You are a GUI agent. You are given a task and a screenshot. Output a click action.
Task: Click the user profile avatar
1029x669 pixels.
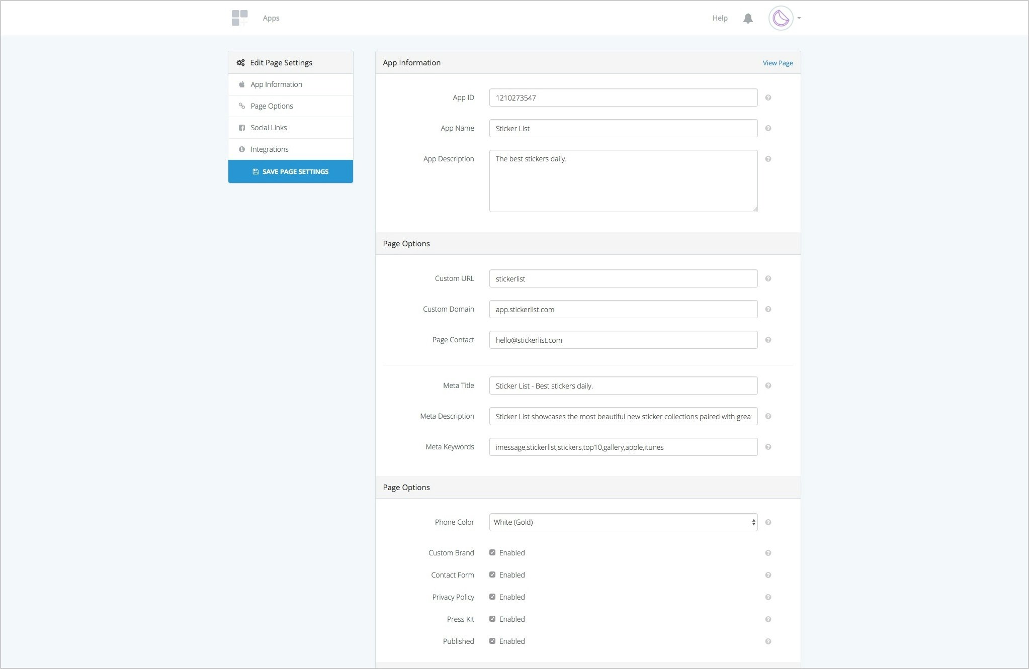coord(780,19)
